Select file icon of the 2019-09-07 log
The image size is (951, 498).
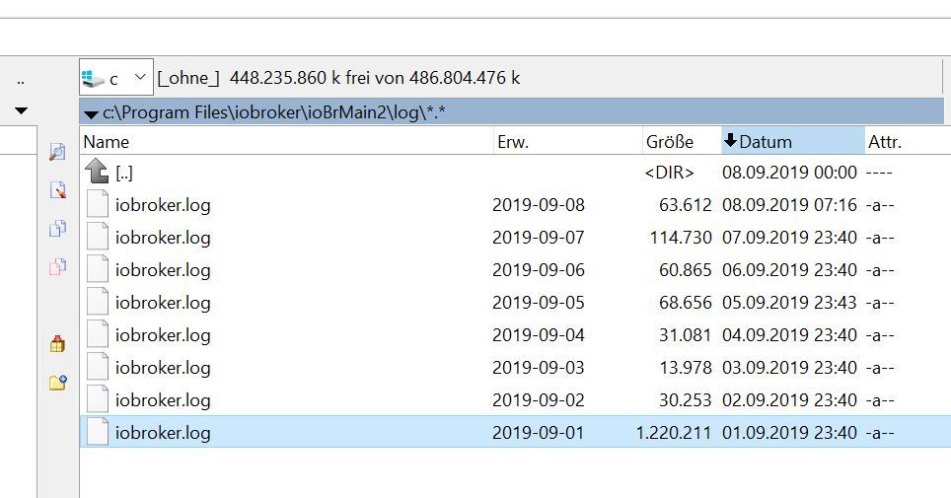(97, 237)
